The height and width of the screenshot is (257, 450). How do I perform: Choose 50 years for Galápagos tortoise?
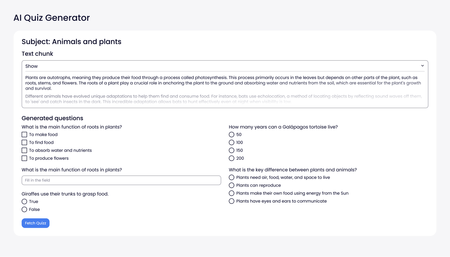[x=231, y=135]
